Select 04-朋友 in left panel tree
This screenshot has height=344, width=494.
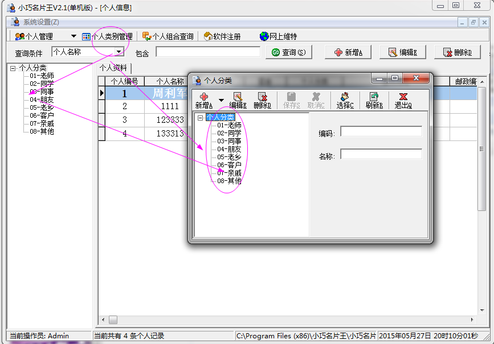point(42,100)
